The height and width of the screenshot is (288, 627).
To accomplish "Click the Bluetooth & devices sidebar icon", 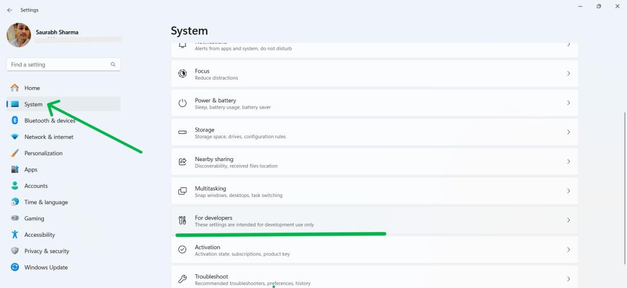I will coord(15,121).
